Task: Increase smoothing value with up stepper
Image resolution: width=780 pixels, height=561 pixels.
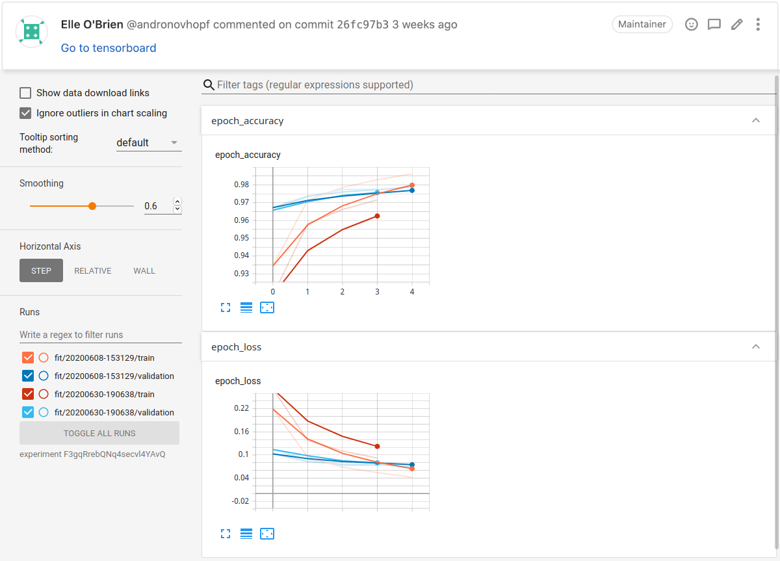Action: pyautogui.click(x=177, y=202)
